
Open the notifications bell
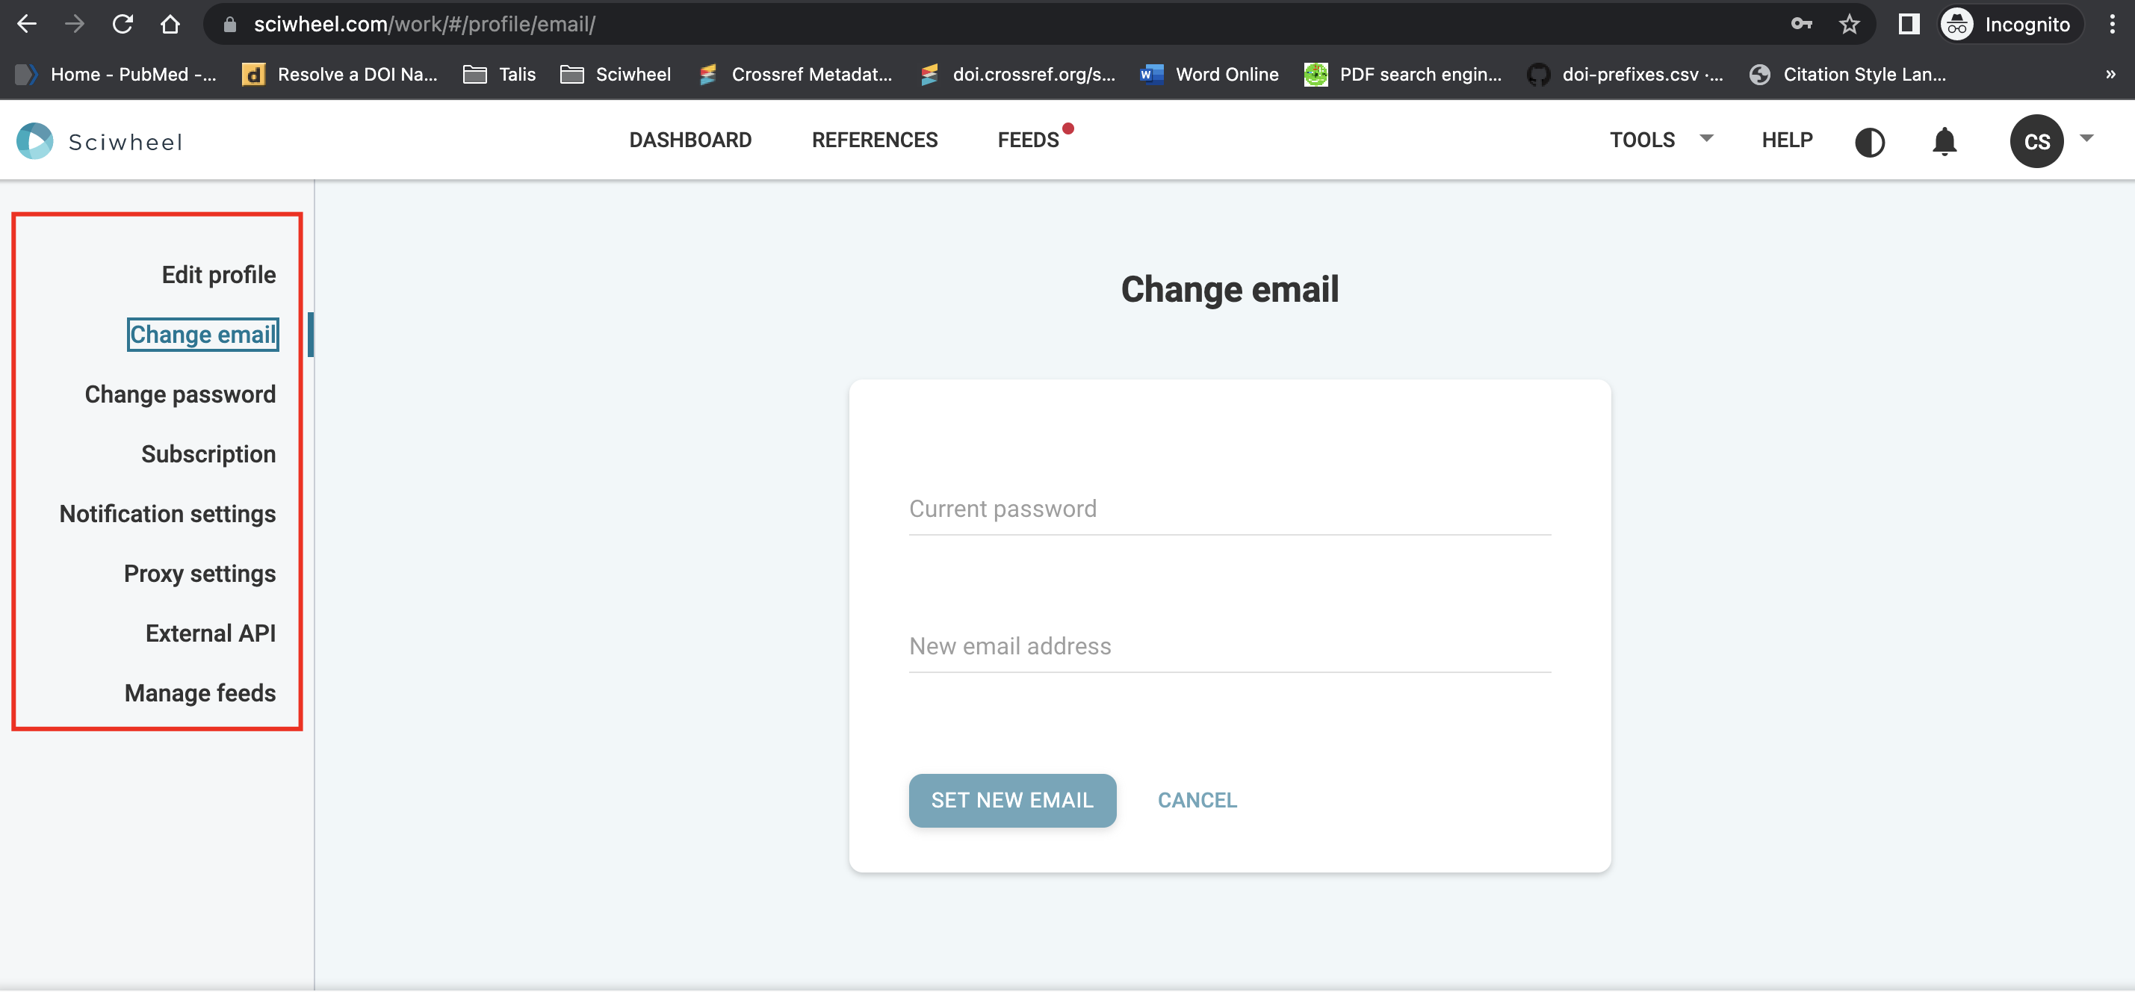tap(1945, 141)
